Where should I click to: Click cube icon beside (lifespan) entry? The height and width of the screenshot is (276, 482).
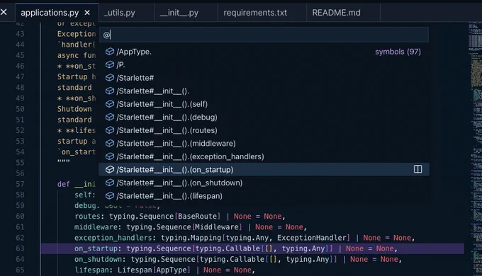pyautogui.click(x=110, y=196)
